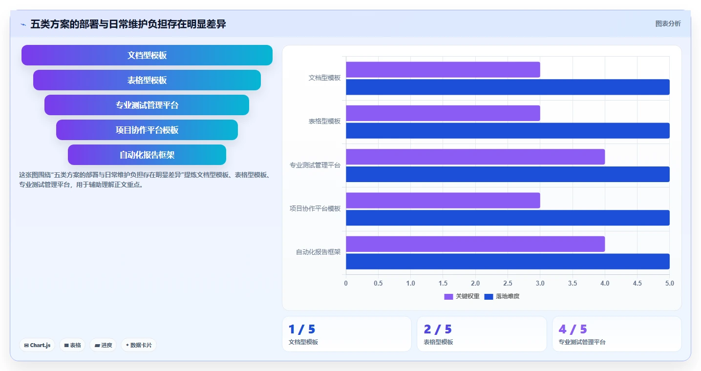Click the description paragraph under the funnel

pyautogui.click(x=144, y=180)
